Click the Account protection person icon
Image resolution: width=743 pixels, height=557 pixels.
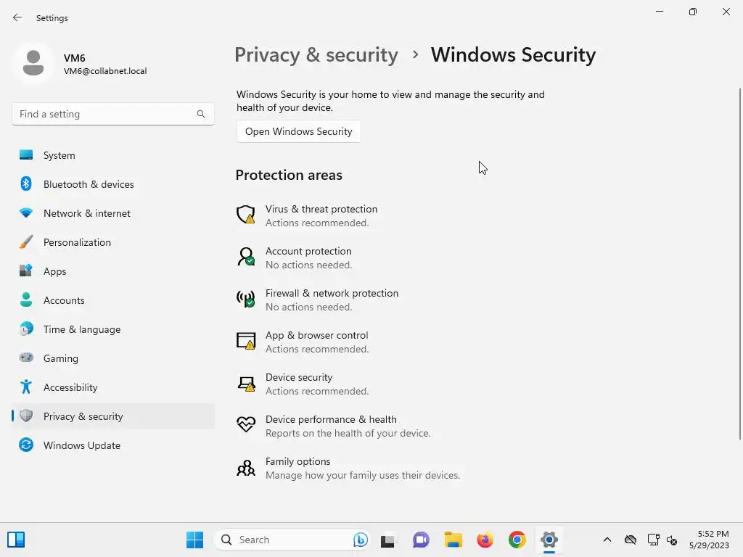click(246, 257)
